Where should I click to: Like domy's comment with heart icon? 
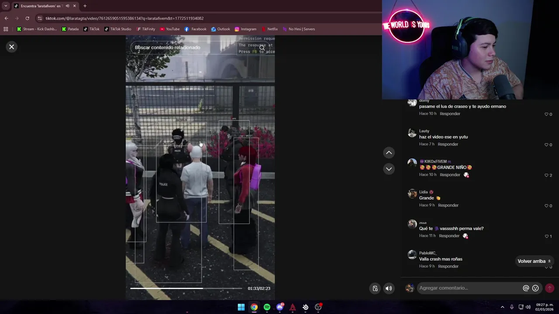pos(546,114)
